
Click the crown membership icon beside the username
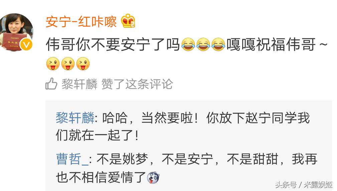tap(128, 21)
